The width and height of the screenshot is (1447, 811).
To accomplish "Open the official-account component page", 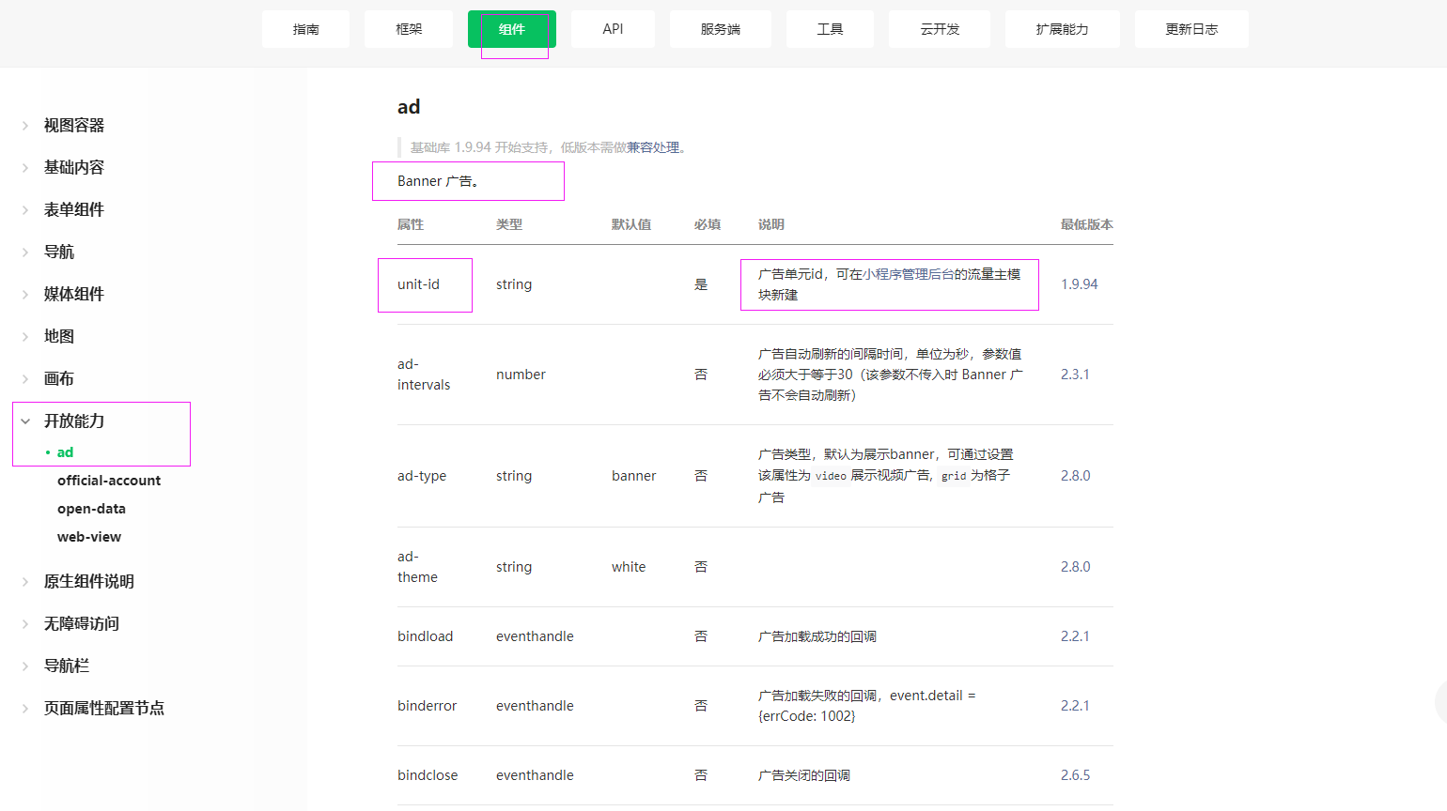I will tap(109, 480).
